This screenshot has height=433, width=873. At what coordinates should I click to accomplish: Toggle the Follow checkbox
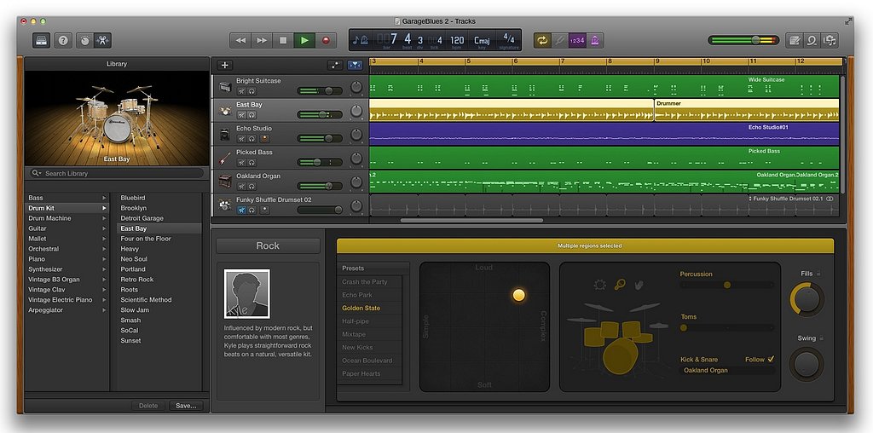(x=771, y=360)
